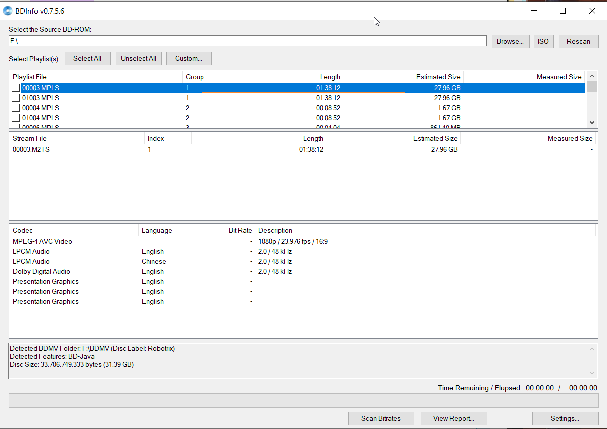This screenshot has height=429, width=607.
Task: Tick the 01004.MPLS playlist checkbox
Action: pyautogui.click(x=16, y=118)
